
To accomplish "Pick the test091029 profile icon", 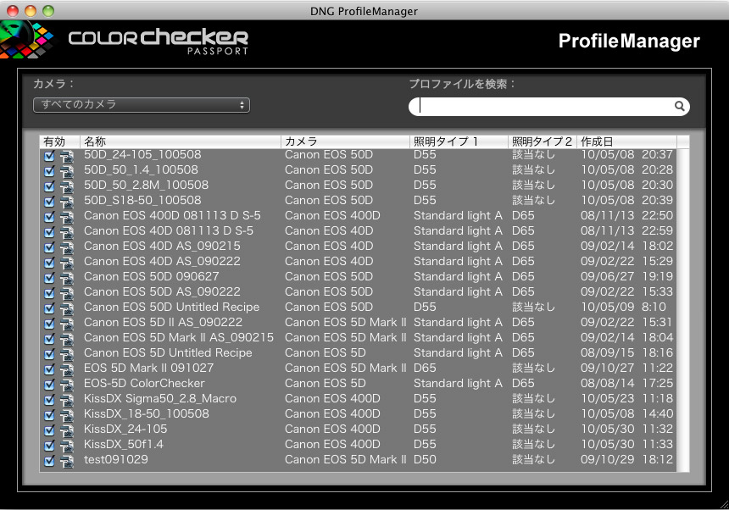I will (67, 461).
